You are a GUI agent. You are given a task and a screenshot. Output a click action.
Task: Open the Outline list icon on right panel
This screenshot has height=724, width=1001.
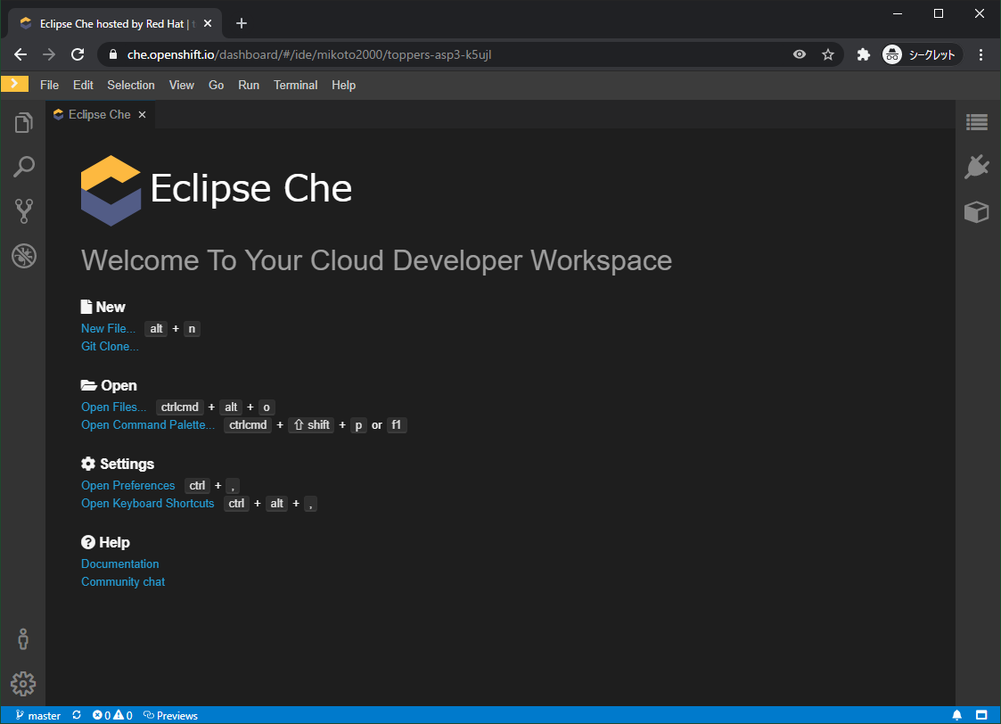(977, 122)
